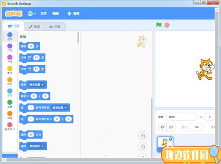Click the 移动 10 步 move block
Screen dimensions: 221x164
click(30, 47)
